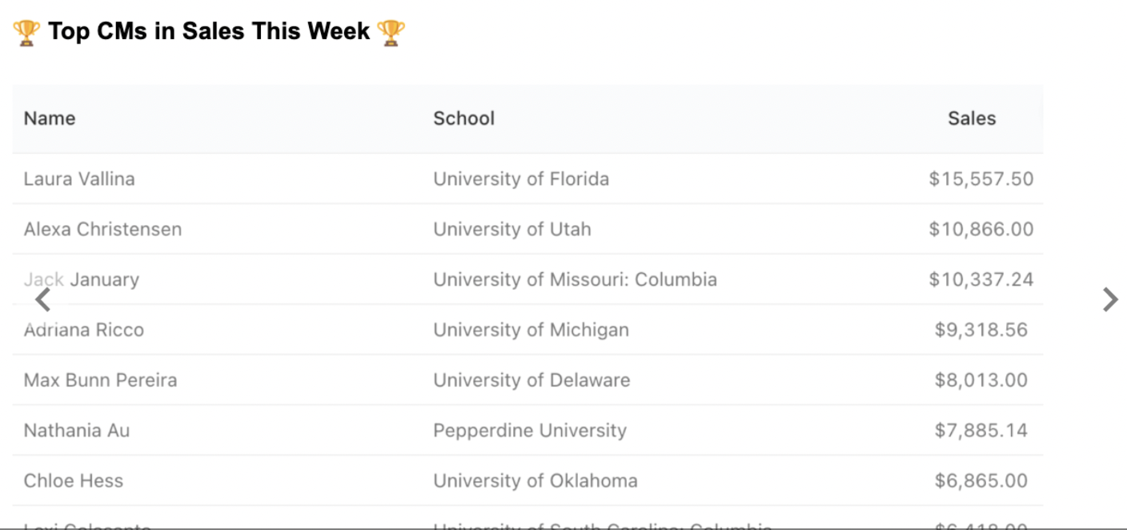The image size is (1127, 530).
Task: Click the $15,557.50 sales amount
Action: click(x=981, y=179)
